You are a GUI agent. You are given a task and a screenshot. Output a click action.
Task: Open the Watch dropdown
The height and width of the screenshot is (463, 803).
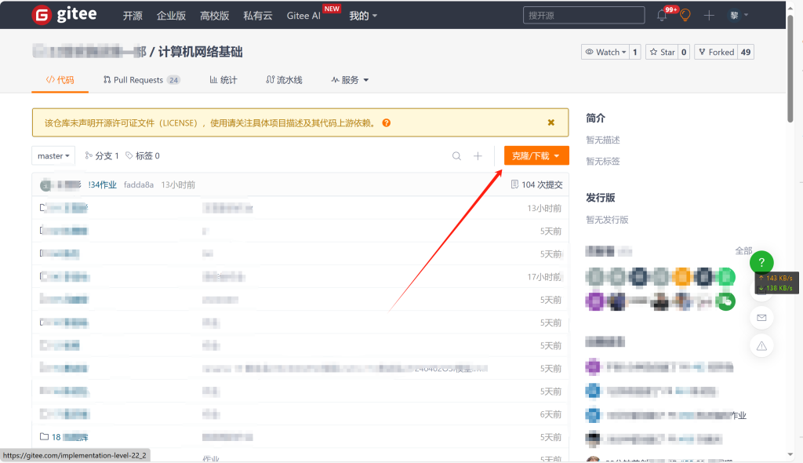tap(605, 52)
